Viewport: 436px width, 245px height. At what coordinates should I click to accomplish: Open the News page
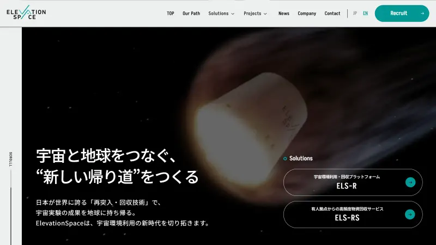284,13
